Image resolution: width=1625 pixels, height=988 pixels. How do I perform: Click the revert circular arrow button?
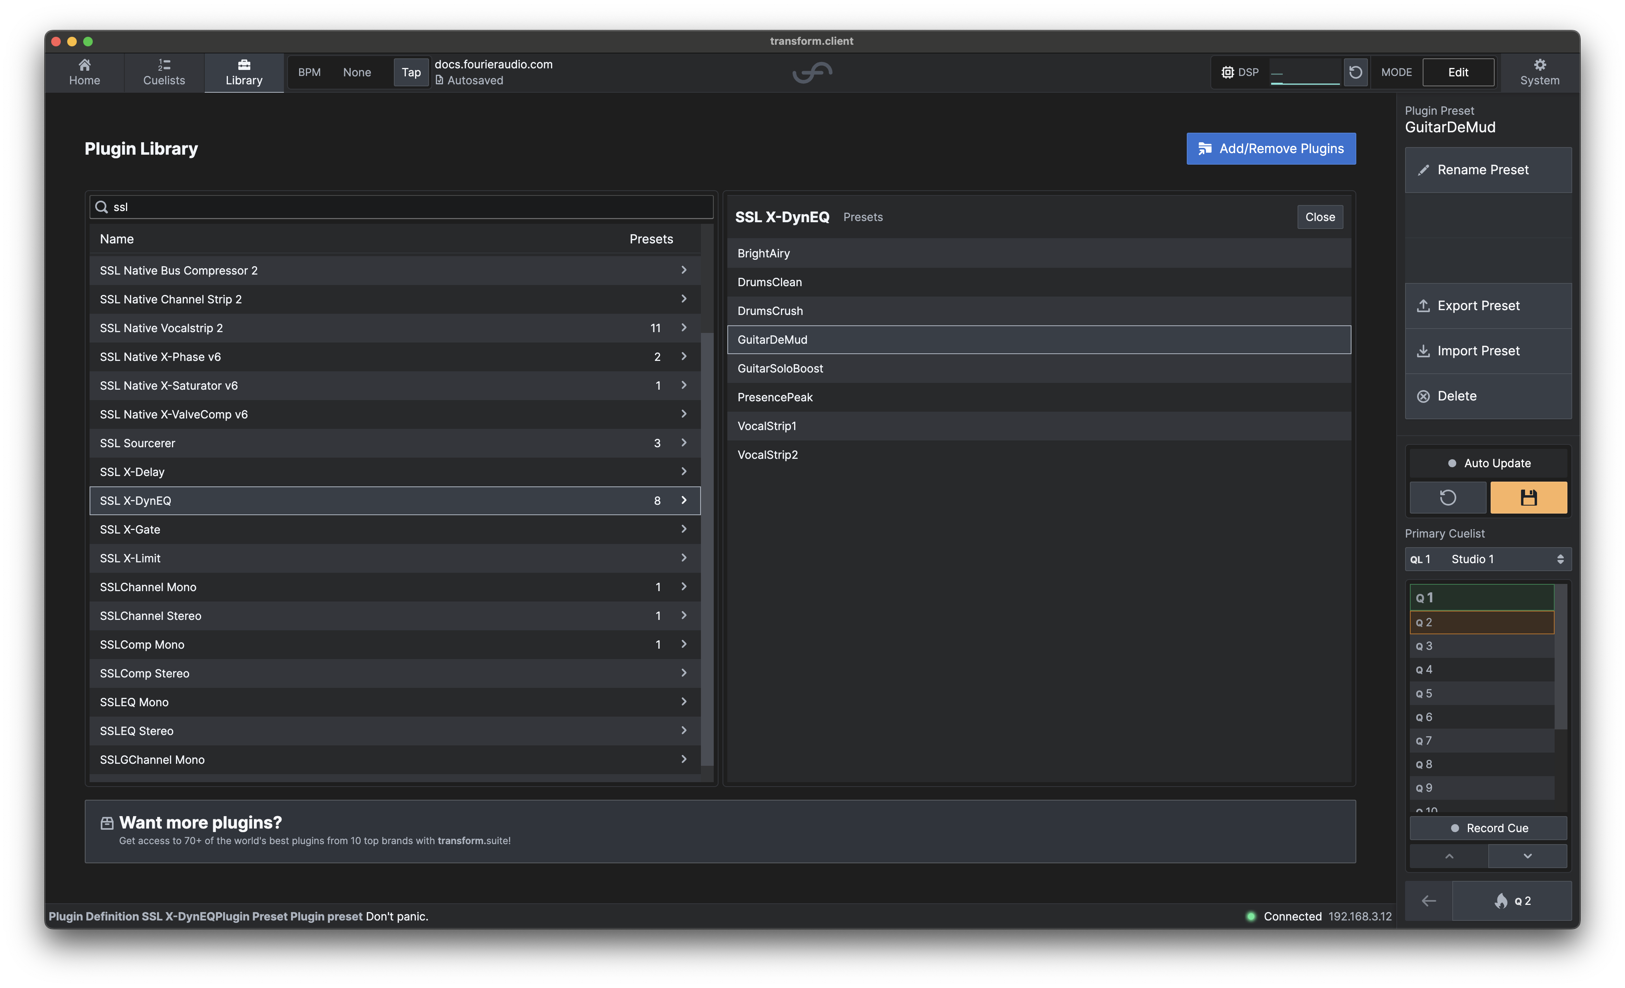(1447, 498)
